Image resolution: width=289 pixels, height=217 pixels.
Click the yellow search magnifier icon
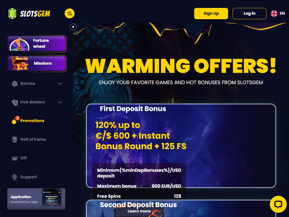click(x=69, y=14)
